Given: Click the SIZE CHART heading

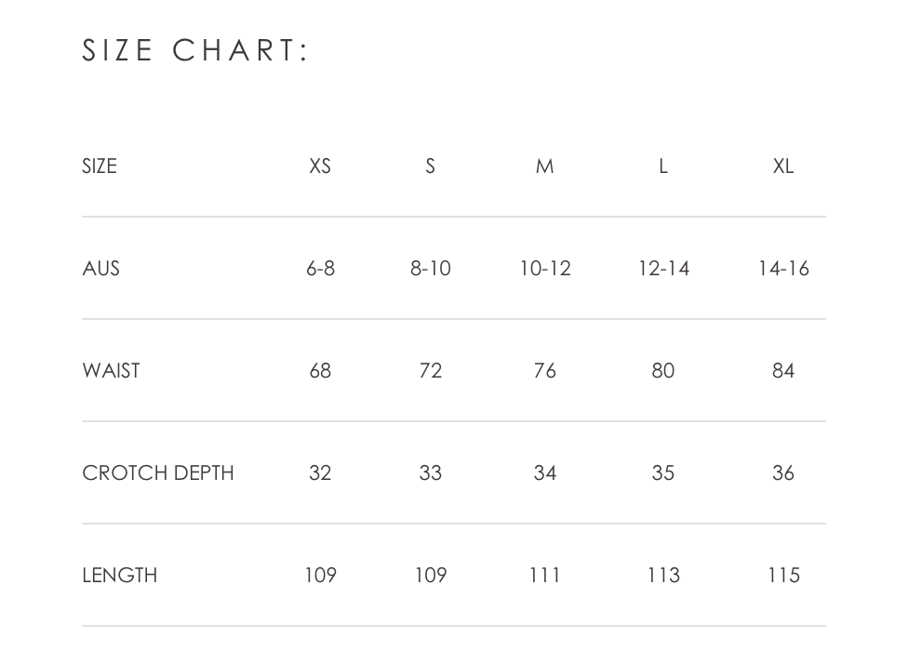Looking at the screenshot, I should tap(195, 50).
